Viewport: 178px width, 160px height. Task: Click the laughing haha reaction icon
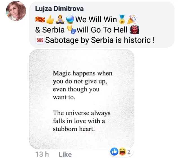(x=123, y=152)
